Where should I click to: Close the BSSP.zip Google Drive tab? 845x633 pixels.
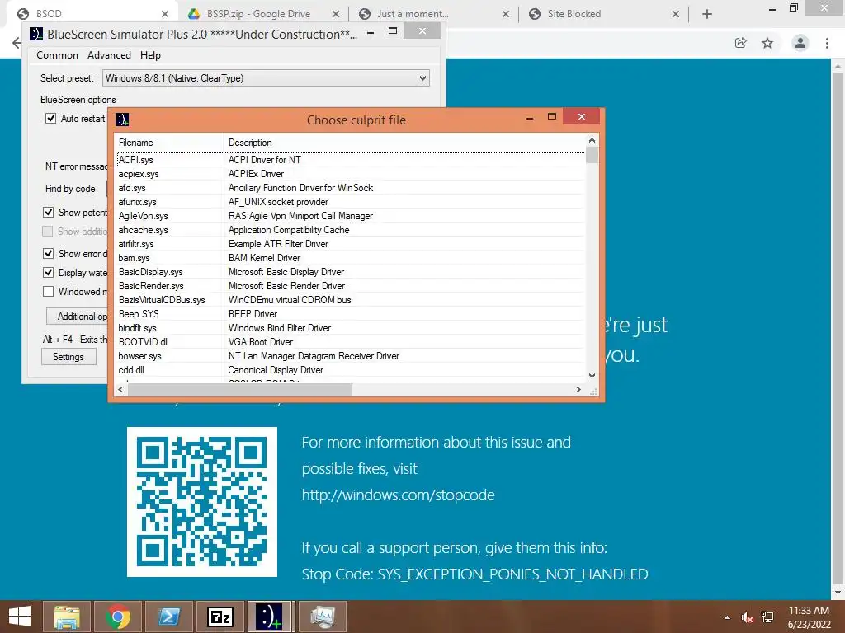(336, 14)
